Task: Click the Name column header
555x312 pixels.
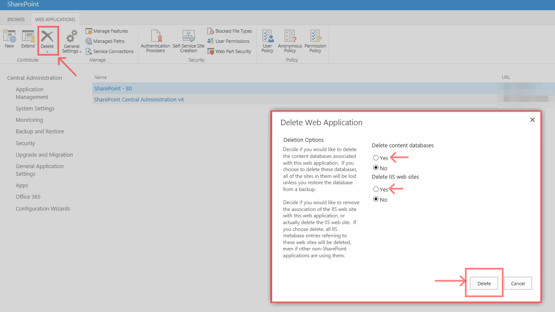Action: click(100, 77)
